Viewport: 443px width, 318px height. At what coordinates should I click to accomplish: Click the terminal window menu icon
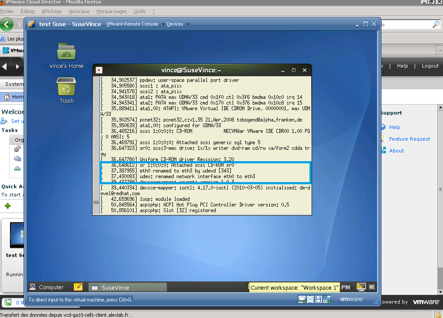coord(99,70)
